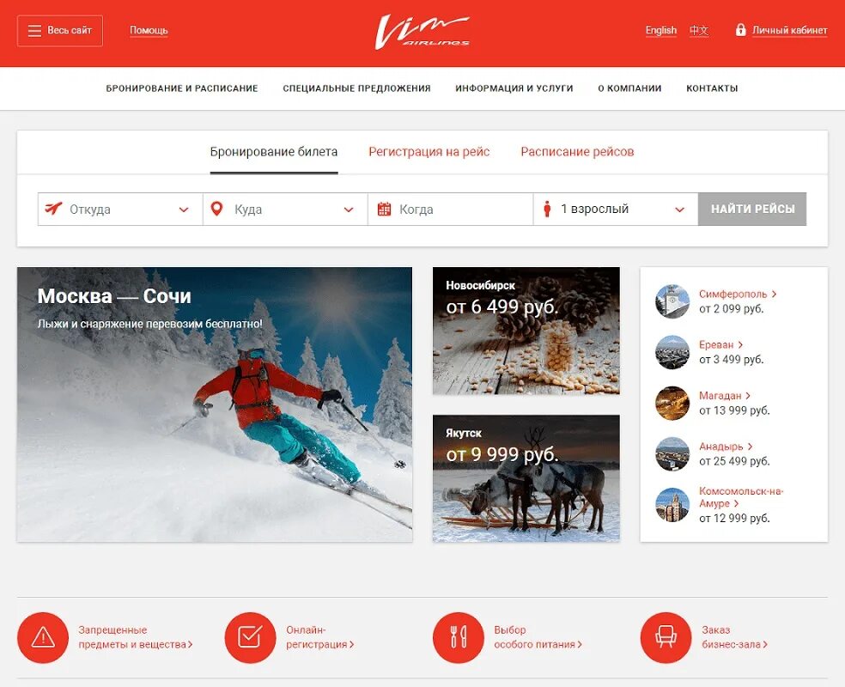Click the Когда date input field
The width and height of the screenshot is (845, 687).
point(451,209)
